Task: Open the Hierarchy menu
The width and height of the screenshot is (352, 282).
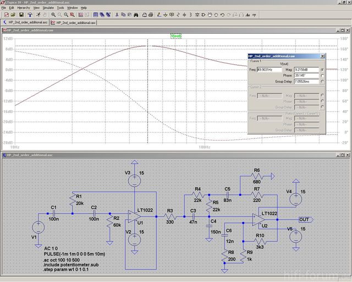Action: tap(24, 8)
